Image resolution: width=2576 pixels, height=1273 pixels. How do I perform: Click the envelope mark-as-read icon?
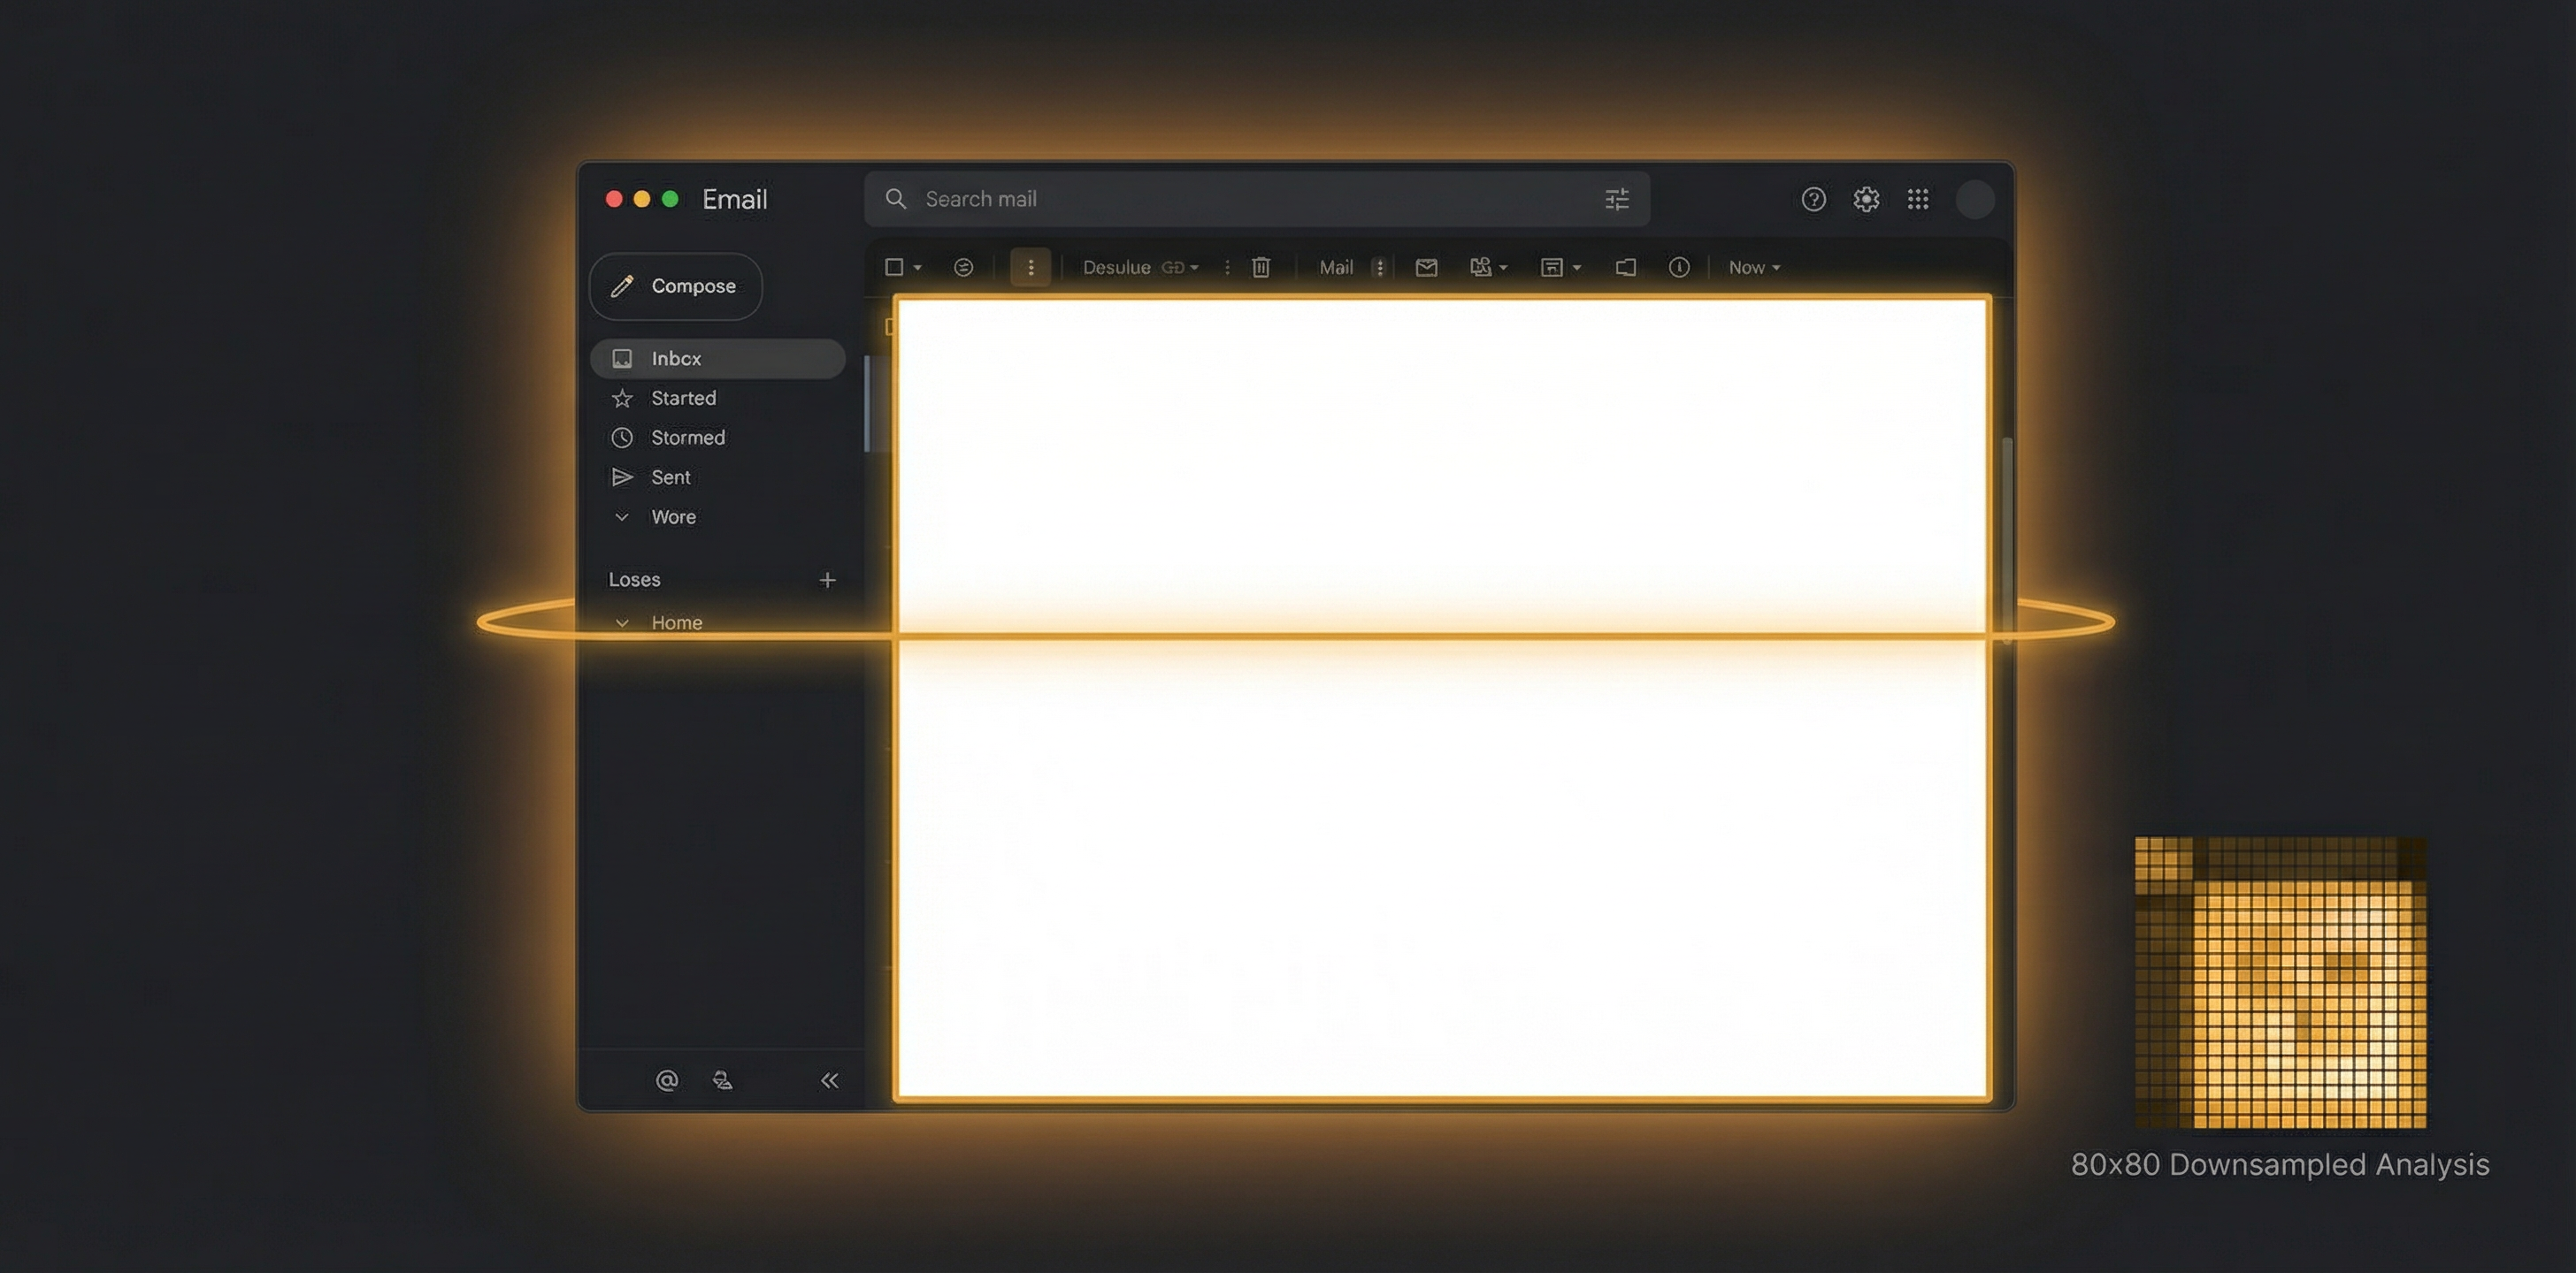click(1426, 268)
